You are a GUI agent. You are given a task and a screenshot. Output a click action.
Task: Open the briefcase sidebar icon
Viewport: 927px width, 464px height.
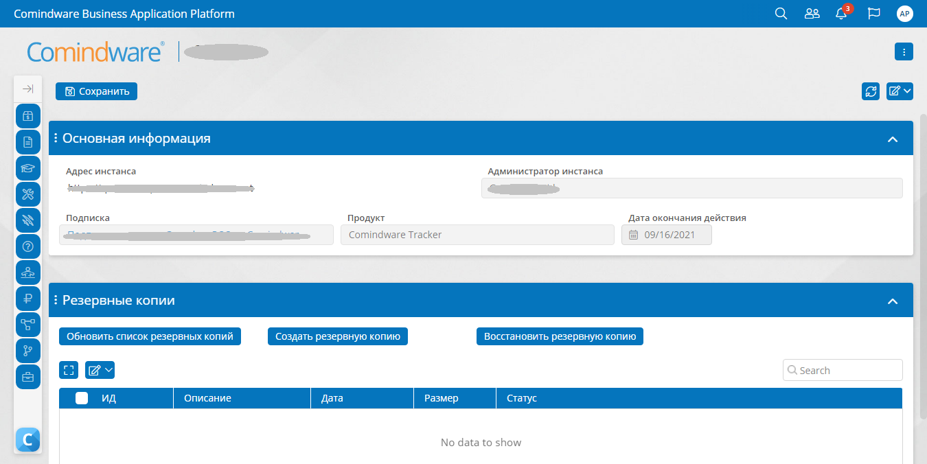(x=28, y=377)
